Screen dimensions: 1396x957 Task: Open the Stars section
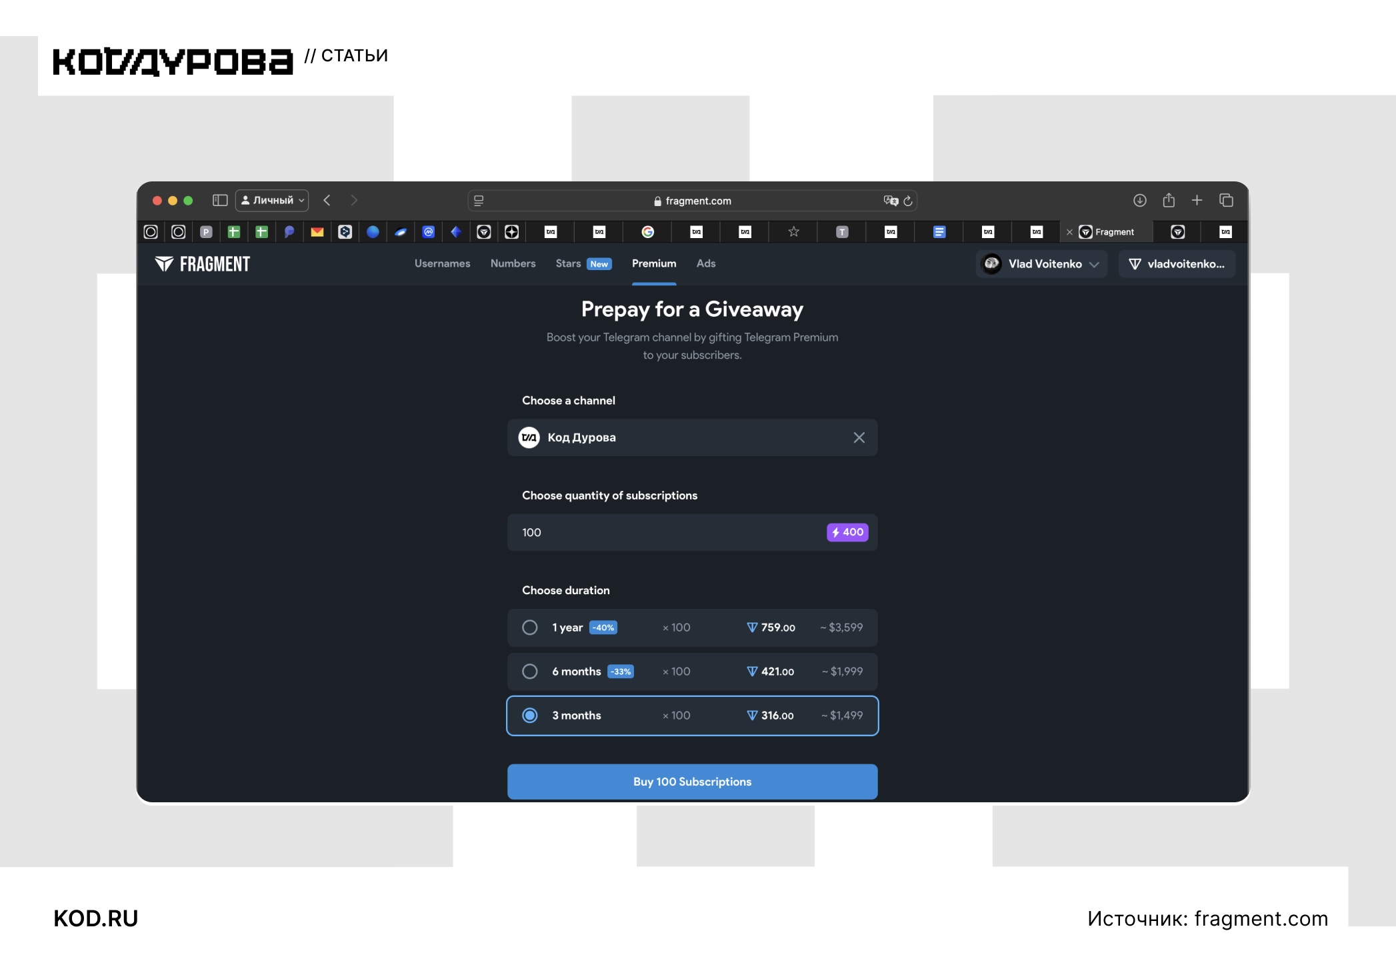583,263
